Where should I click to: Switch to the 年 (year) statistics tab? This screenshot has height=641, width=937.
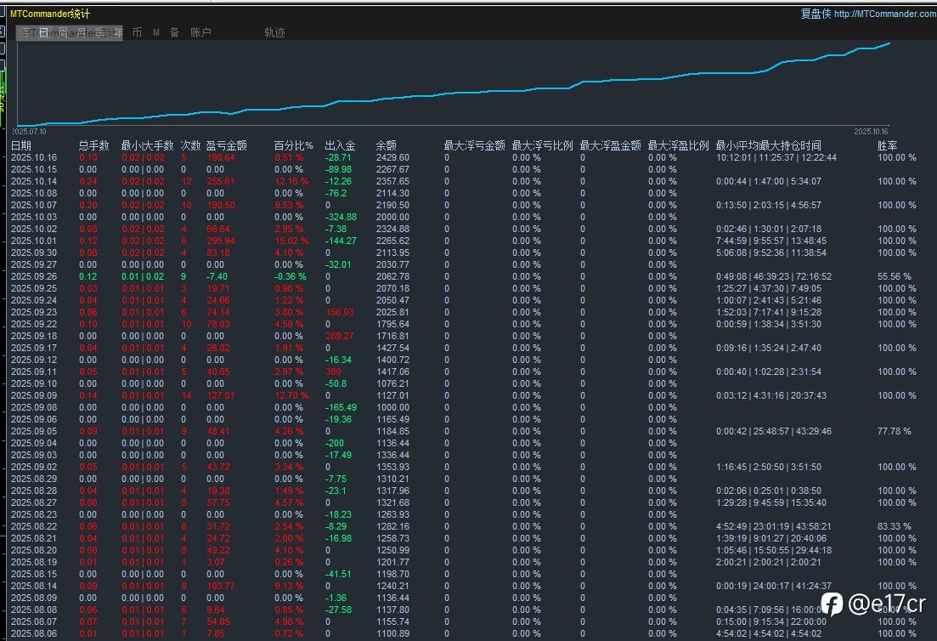[x=117, y=32]
